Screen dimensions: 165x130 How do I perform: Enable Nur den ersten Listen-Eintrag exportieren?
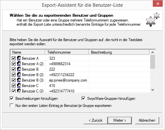[x=12, y=106]
